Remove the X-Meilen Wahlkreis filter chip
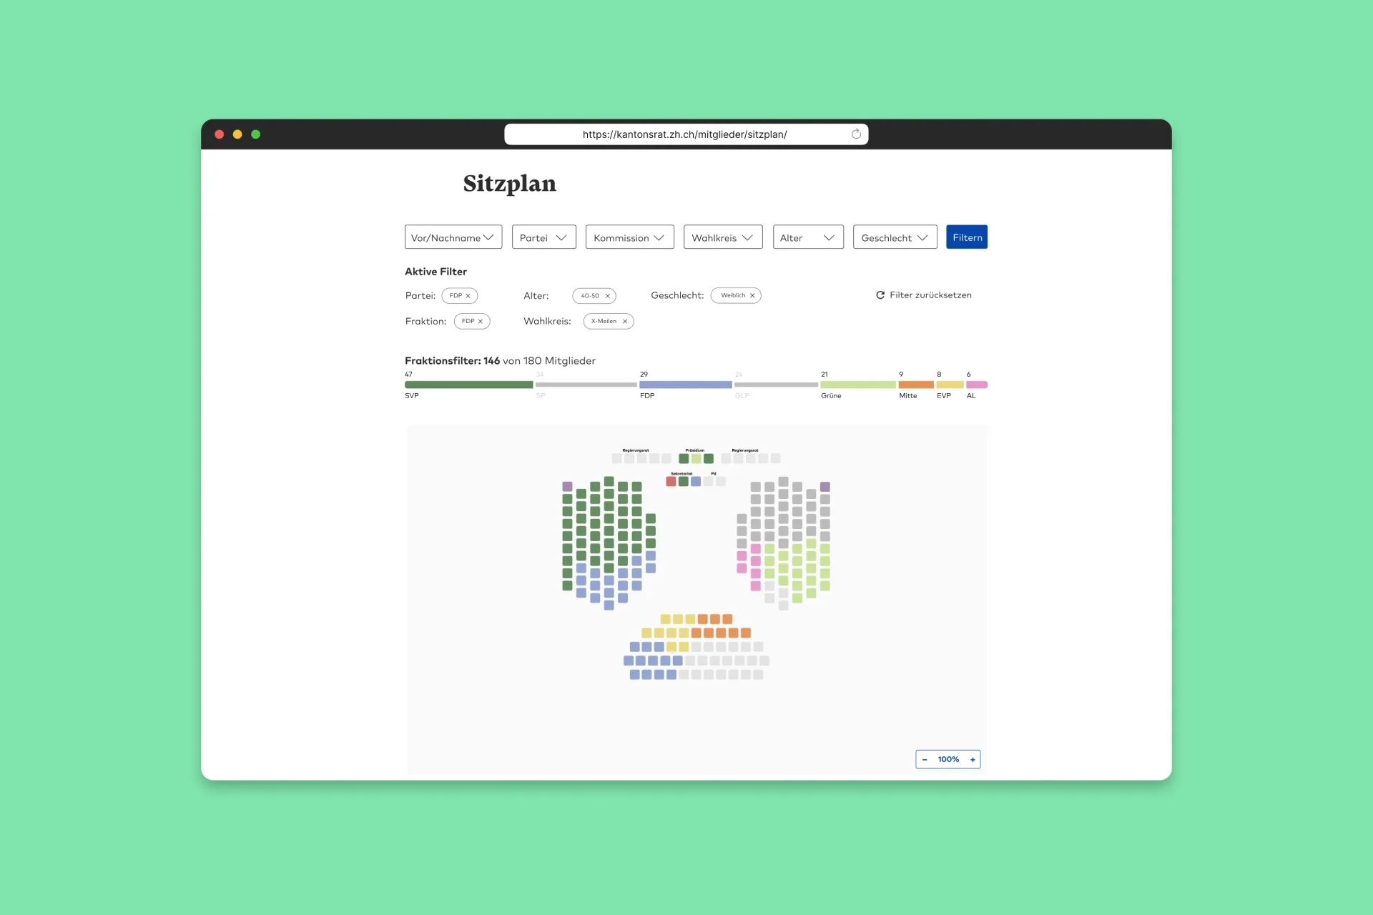 (625, 322)
